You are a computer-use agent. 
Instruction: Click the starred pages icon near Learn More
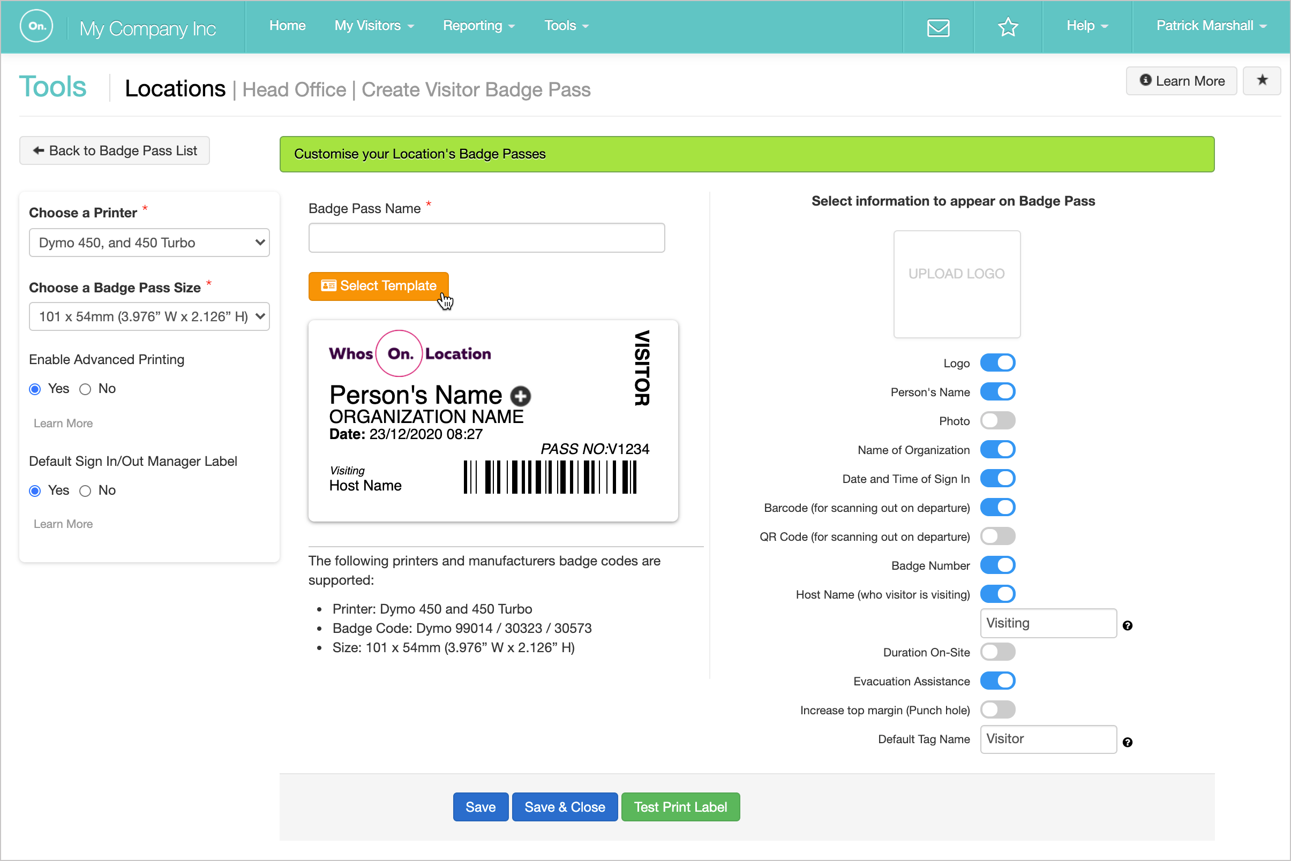[x=1262, y=81]
